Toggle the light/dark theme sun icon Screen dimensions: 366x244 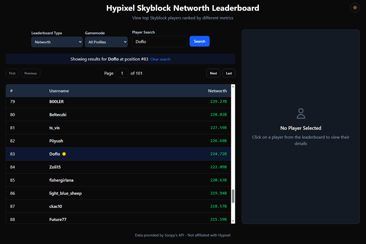tap(355, 8)
